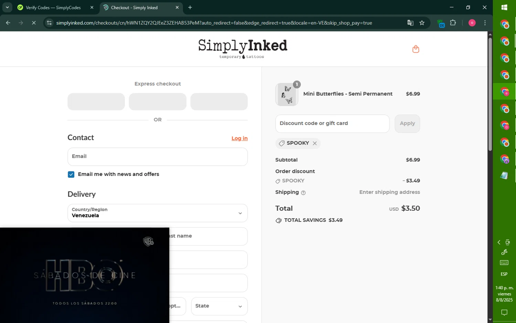Click the Enter shipping address text
This screenshot has width=516, height=323.
389,192
